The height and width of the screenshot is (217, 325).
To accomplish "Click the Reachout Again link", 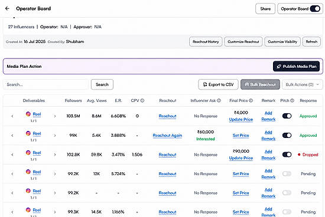I will point(167,135).
